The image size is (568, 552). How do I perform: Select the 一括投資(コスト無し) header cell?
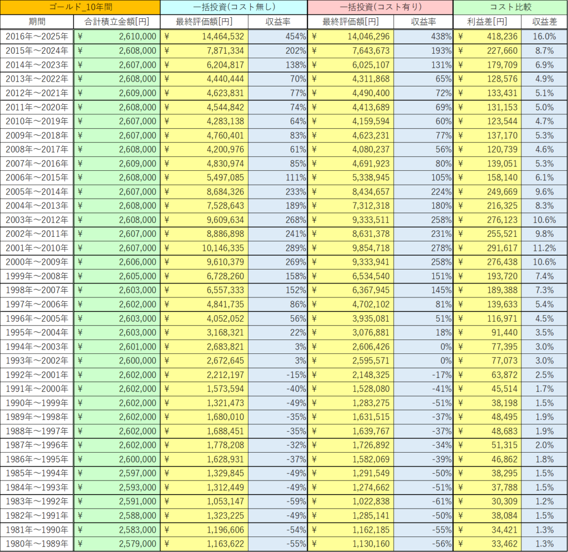[x=234, y=7]
